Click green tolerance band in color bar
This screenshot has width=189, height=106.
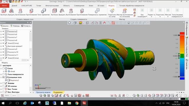click(x=182, y=56)
